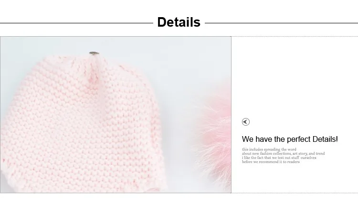Screen dimensions: 358x198
Task: Click the dotted border above the text panel
Action: (x=295, y=37)
